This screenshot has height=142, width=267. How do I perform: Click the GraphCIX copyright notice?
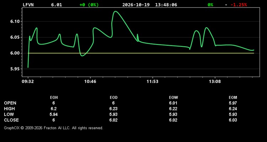[x=54, y=128]
